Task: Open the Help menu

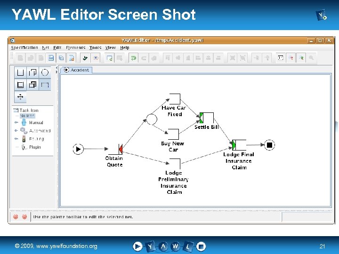Action: pyautogui.click(x=124, y=48)
